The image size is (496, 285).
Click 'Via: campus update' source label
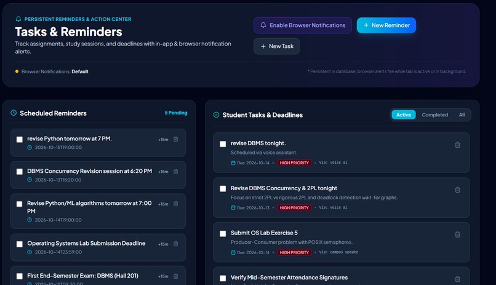tap(338, 252)
